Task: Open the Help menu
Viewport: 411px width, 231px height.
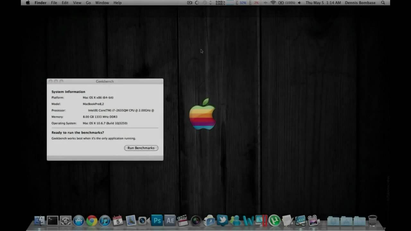Action: (118, 3)
